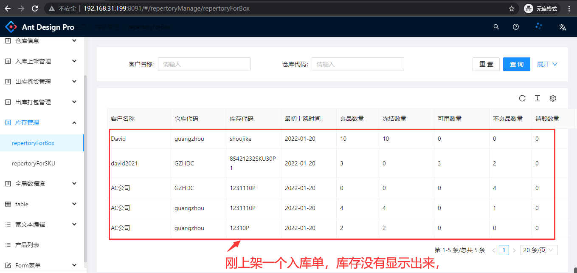Viewport: 577px width, 273px height.
Task: Bookmark page with browser star icon
Action: click(512, 9)
